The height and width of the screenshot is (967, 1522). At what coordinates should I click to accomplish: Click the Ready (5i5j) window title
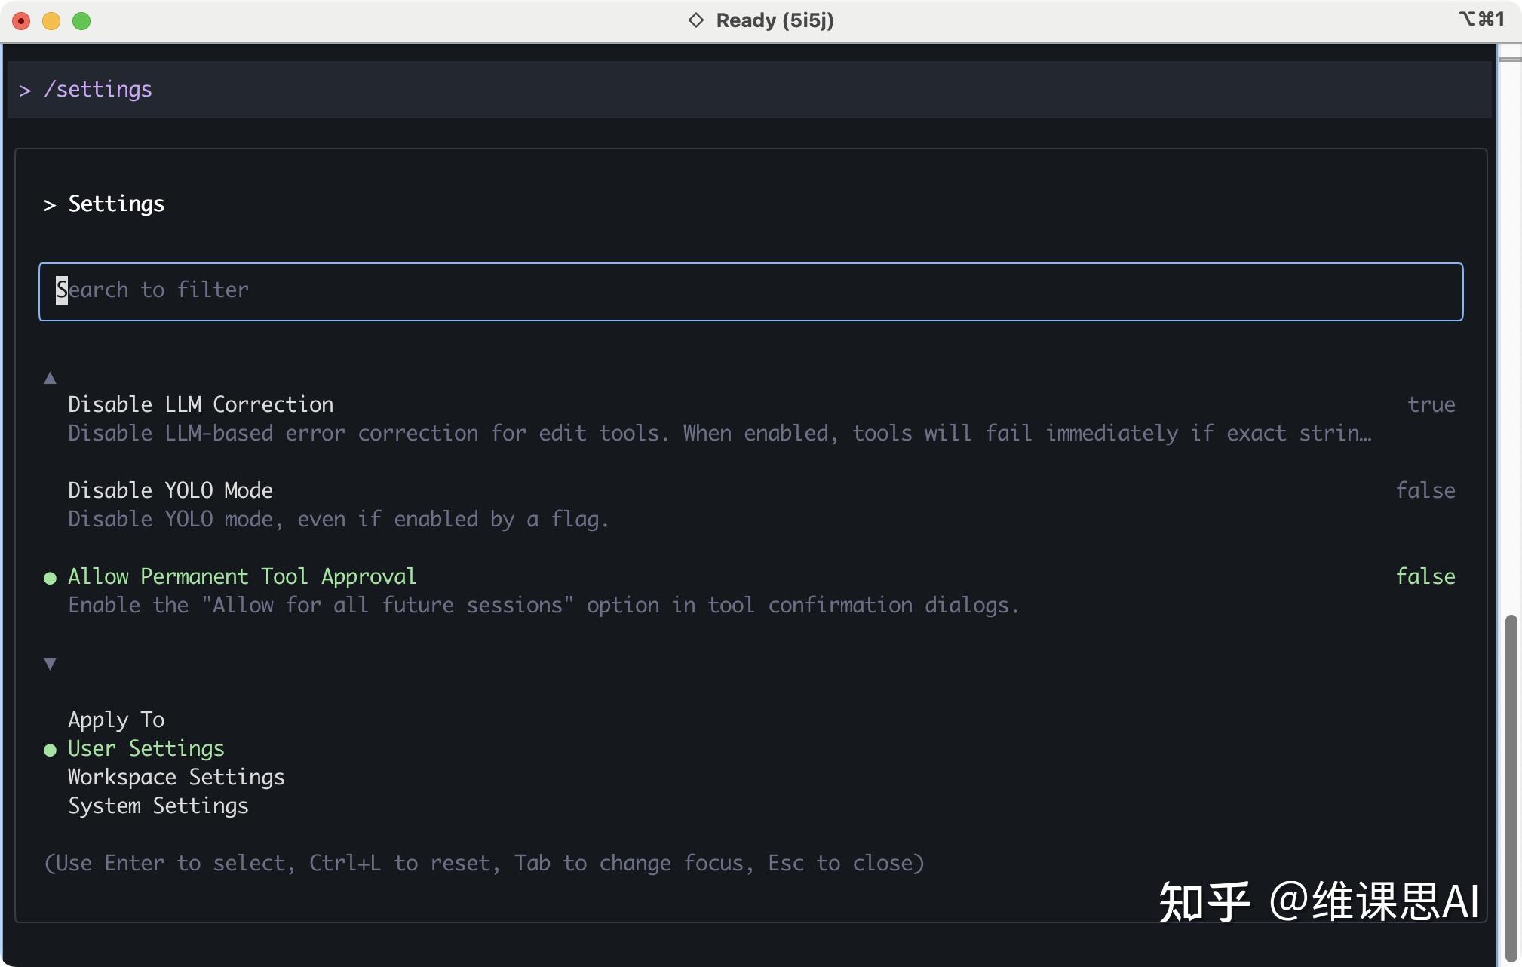pos(775,20)
